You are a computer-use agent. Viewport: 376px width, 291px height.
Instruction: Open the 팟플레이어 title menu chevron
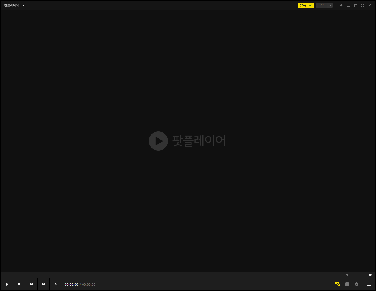pyautogui.click(x=23, y=5)
